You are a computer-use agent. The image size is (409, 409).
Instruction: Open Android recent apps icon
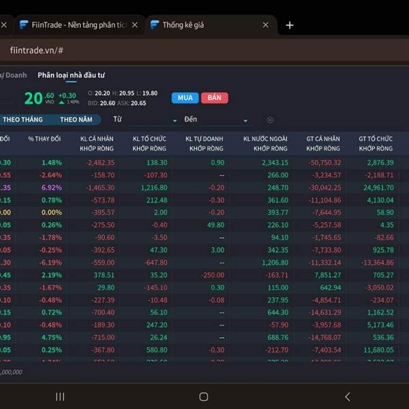coord(60,396)
